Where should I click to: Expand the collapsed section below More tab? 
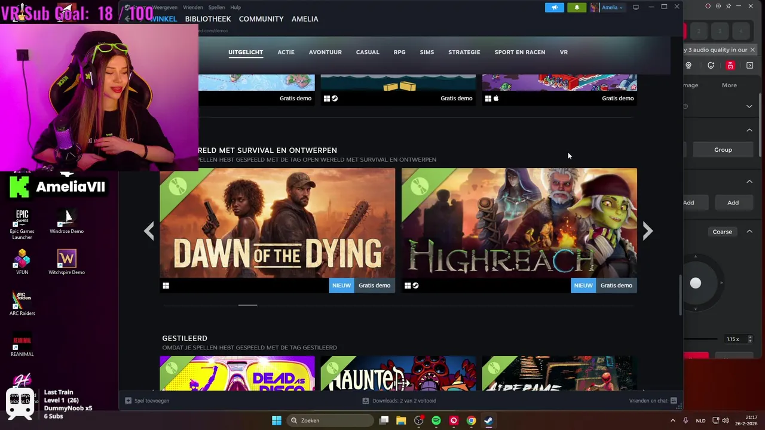pos(749,106)
